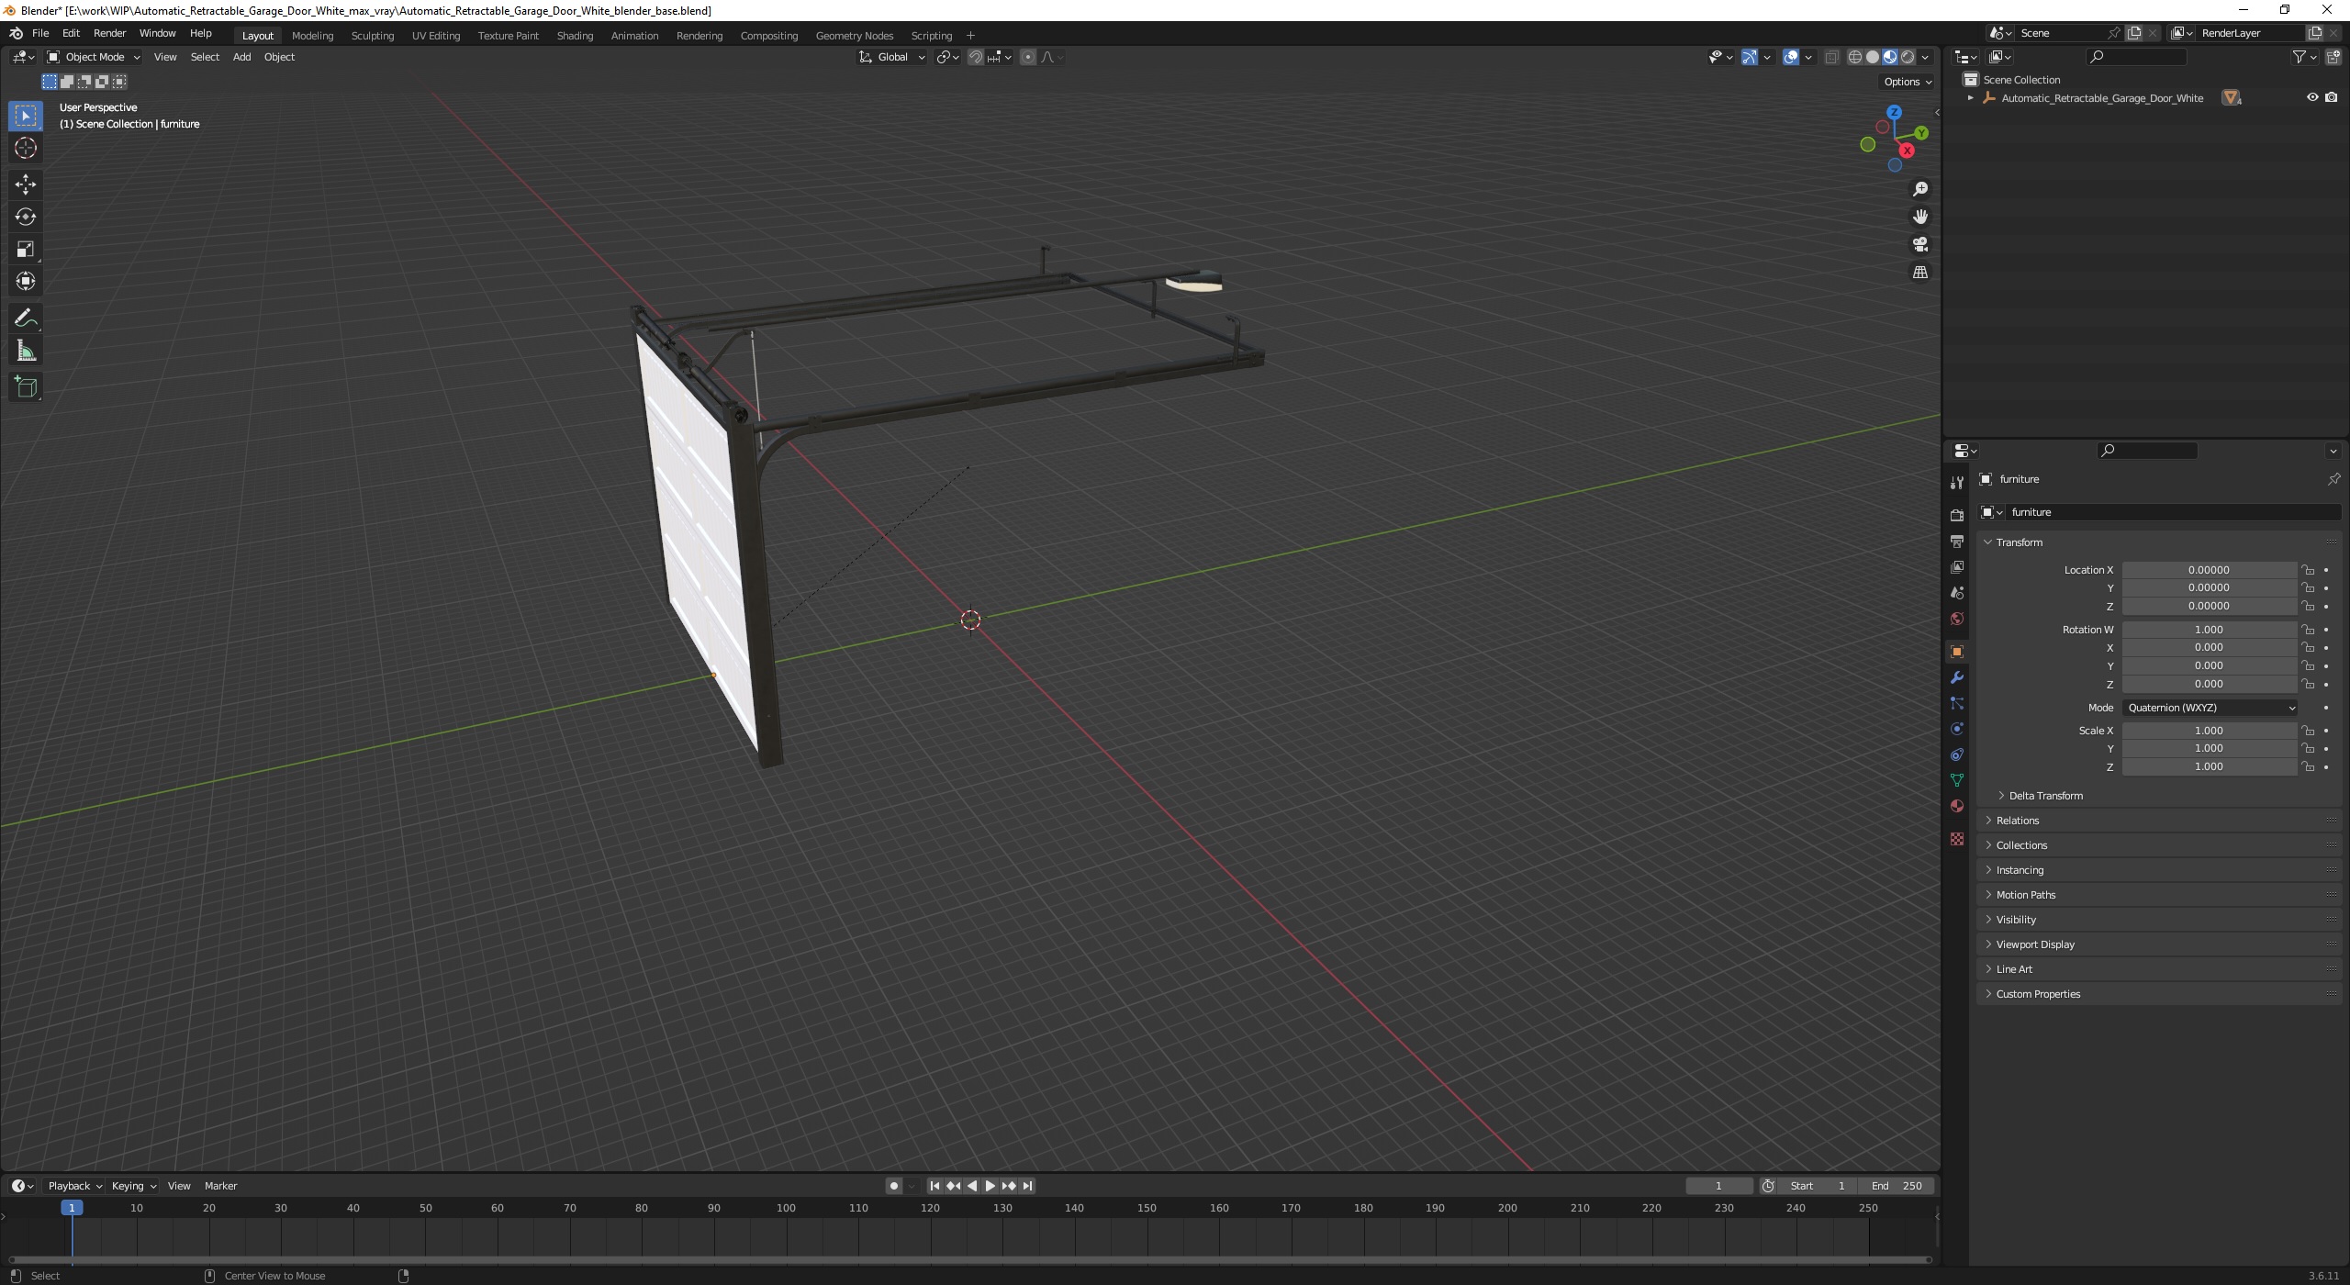Click the Measure tool icon in toolbar

(x=24, y=350)
